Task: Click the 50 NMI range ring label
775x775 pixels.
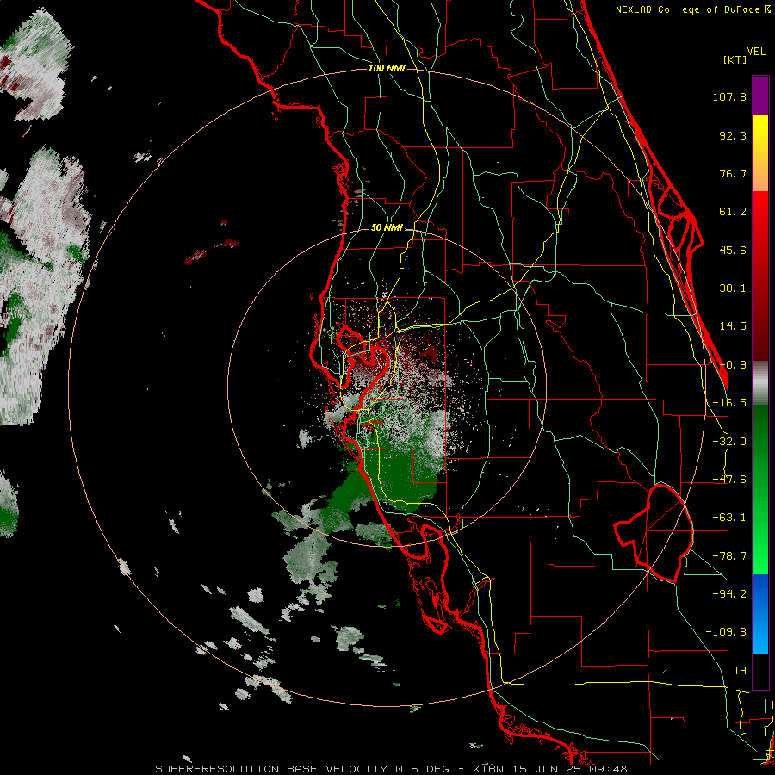Action: 387,228
